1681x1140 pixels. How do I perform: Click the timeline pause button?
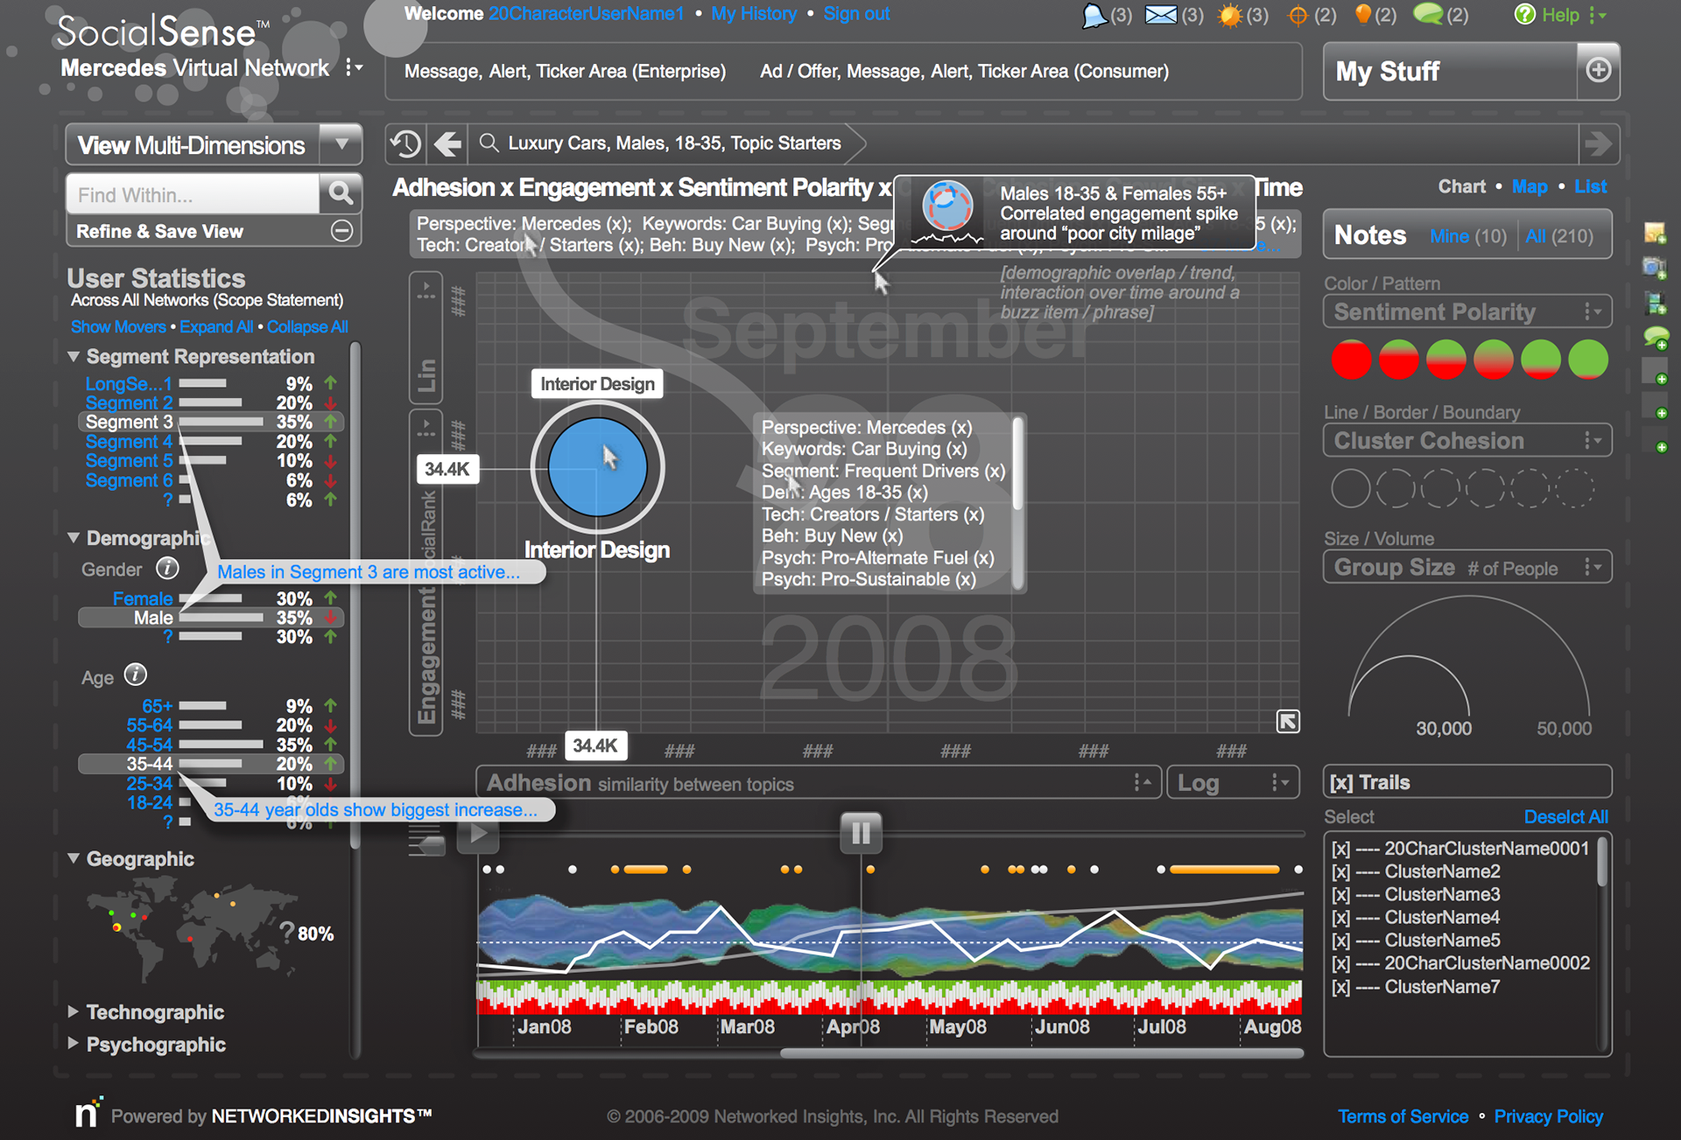coord(861,832)
